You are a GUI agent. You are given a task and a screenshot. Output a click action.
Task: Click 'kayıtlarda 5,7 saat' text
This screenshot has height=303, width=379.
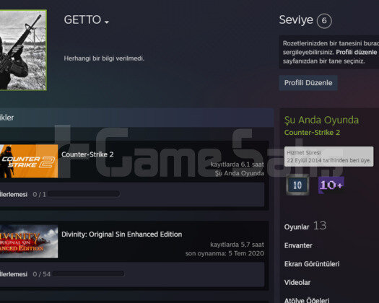237,245
